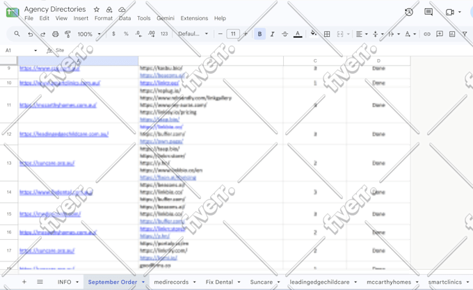Insert a link

[427, 34]
